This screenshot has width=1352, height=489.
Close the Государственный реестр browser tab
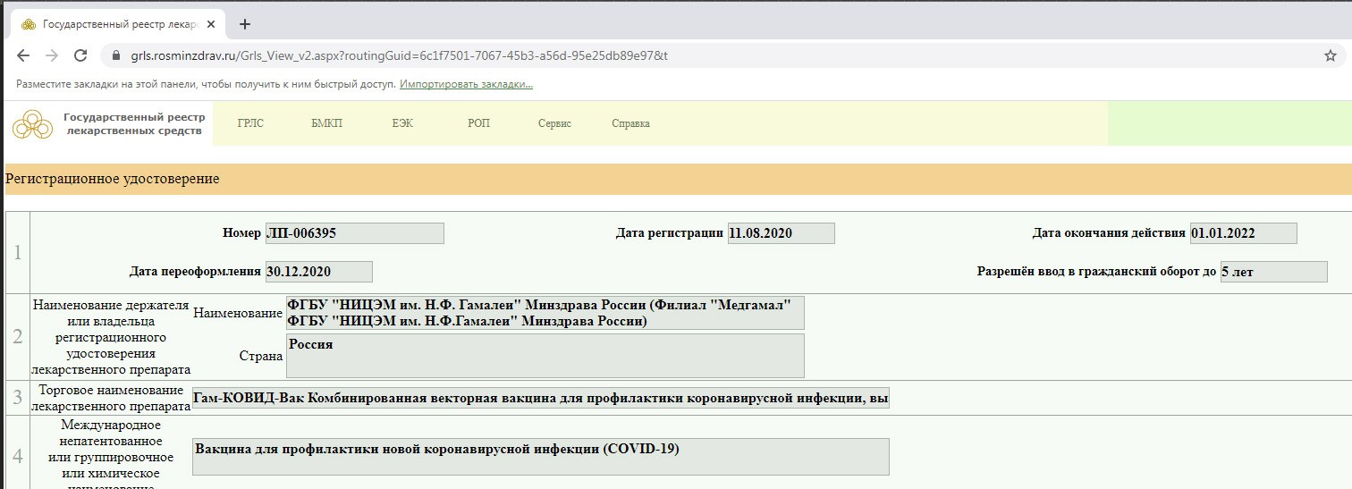coord(210,24)
